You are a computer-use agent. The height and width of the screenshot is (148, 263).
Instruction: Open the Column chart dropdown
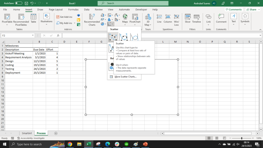105,15
